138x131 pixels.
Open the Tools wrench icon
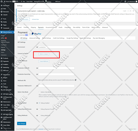tap(2, 84)
